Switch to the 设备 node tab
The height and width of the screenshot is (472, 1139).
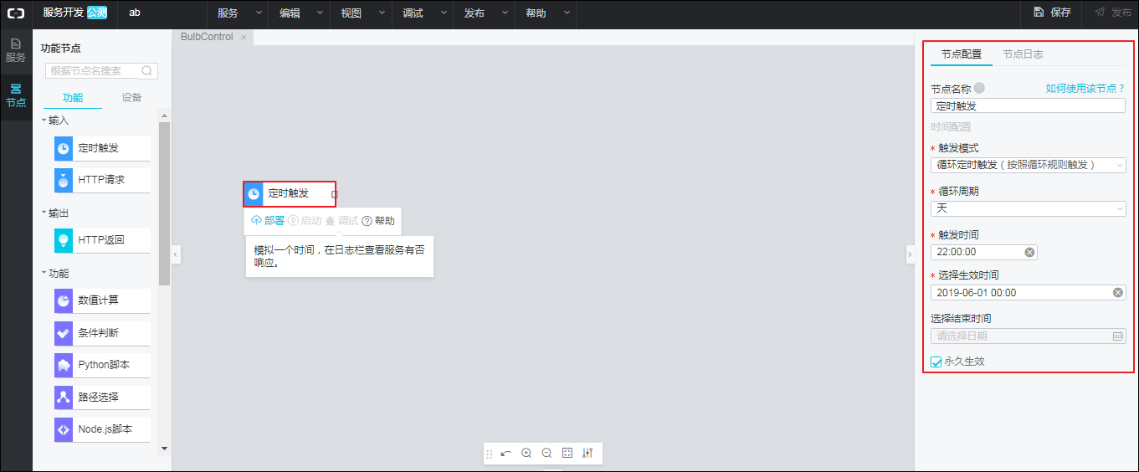[131, 98]
